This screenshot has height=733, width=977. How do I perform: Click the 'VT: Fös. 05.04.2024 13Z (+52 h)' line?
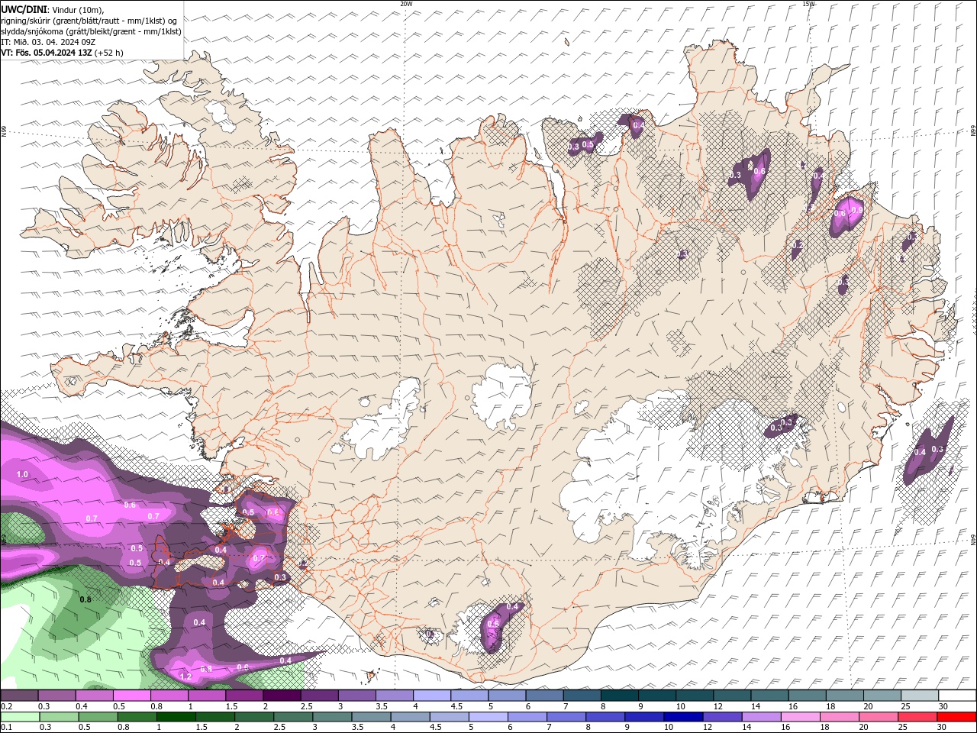point(62,53)
